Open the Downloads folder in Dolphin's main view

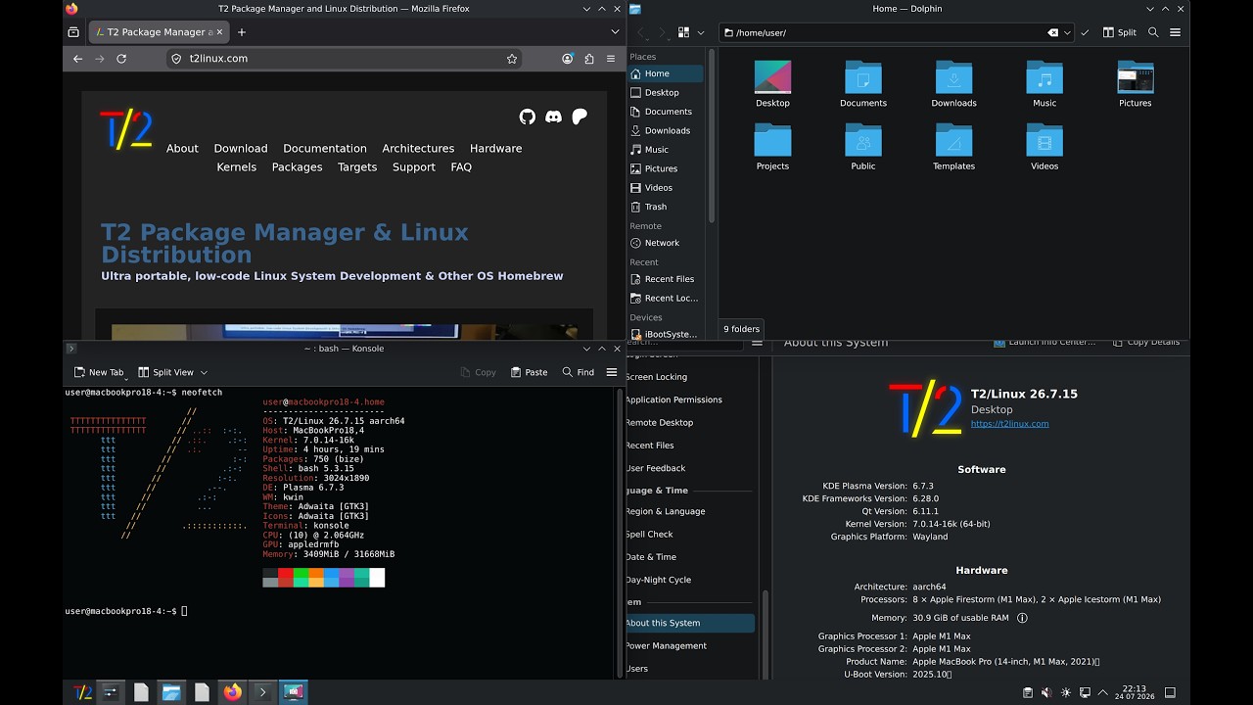coord(953,83)
